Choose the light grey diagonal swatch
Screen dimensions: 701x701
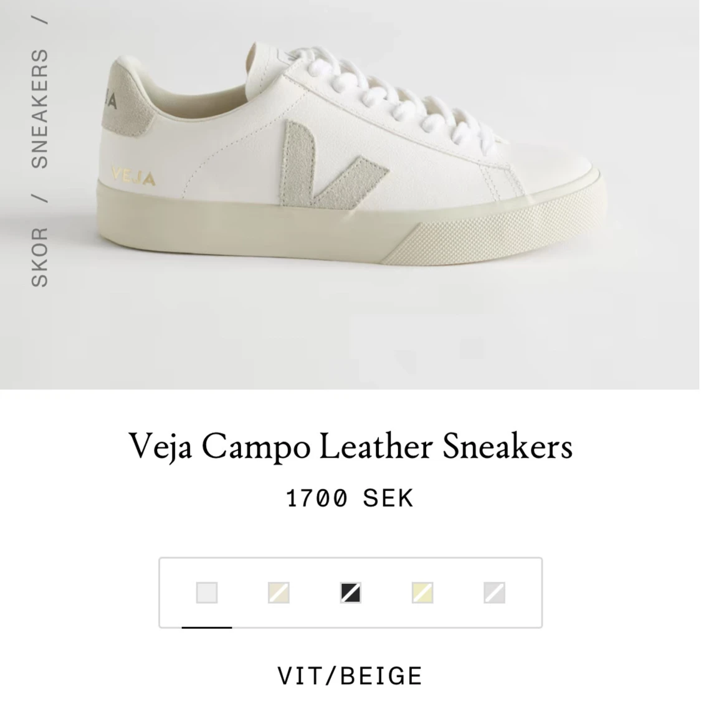(495, 593)
